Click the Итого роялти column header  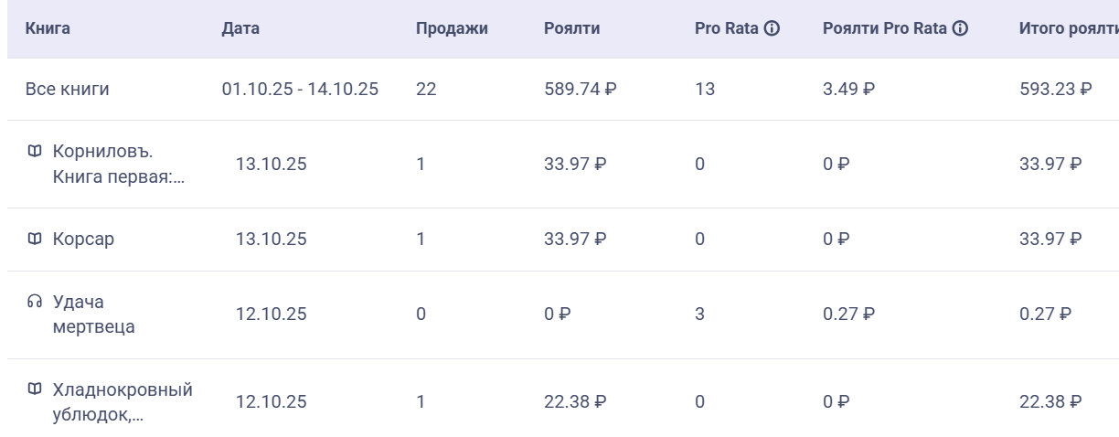pos(1067,28)
